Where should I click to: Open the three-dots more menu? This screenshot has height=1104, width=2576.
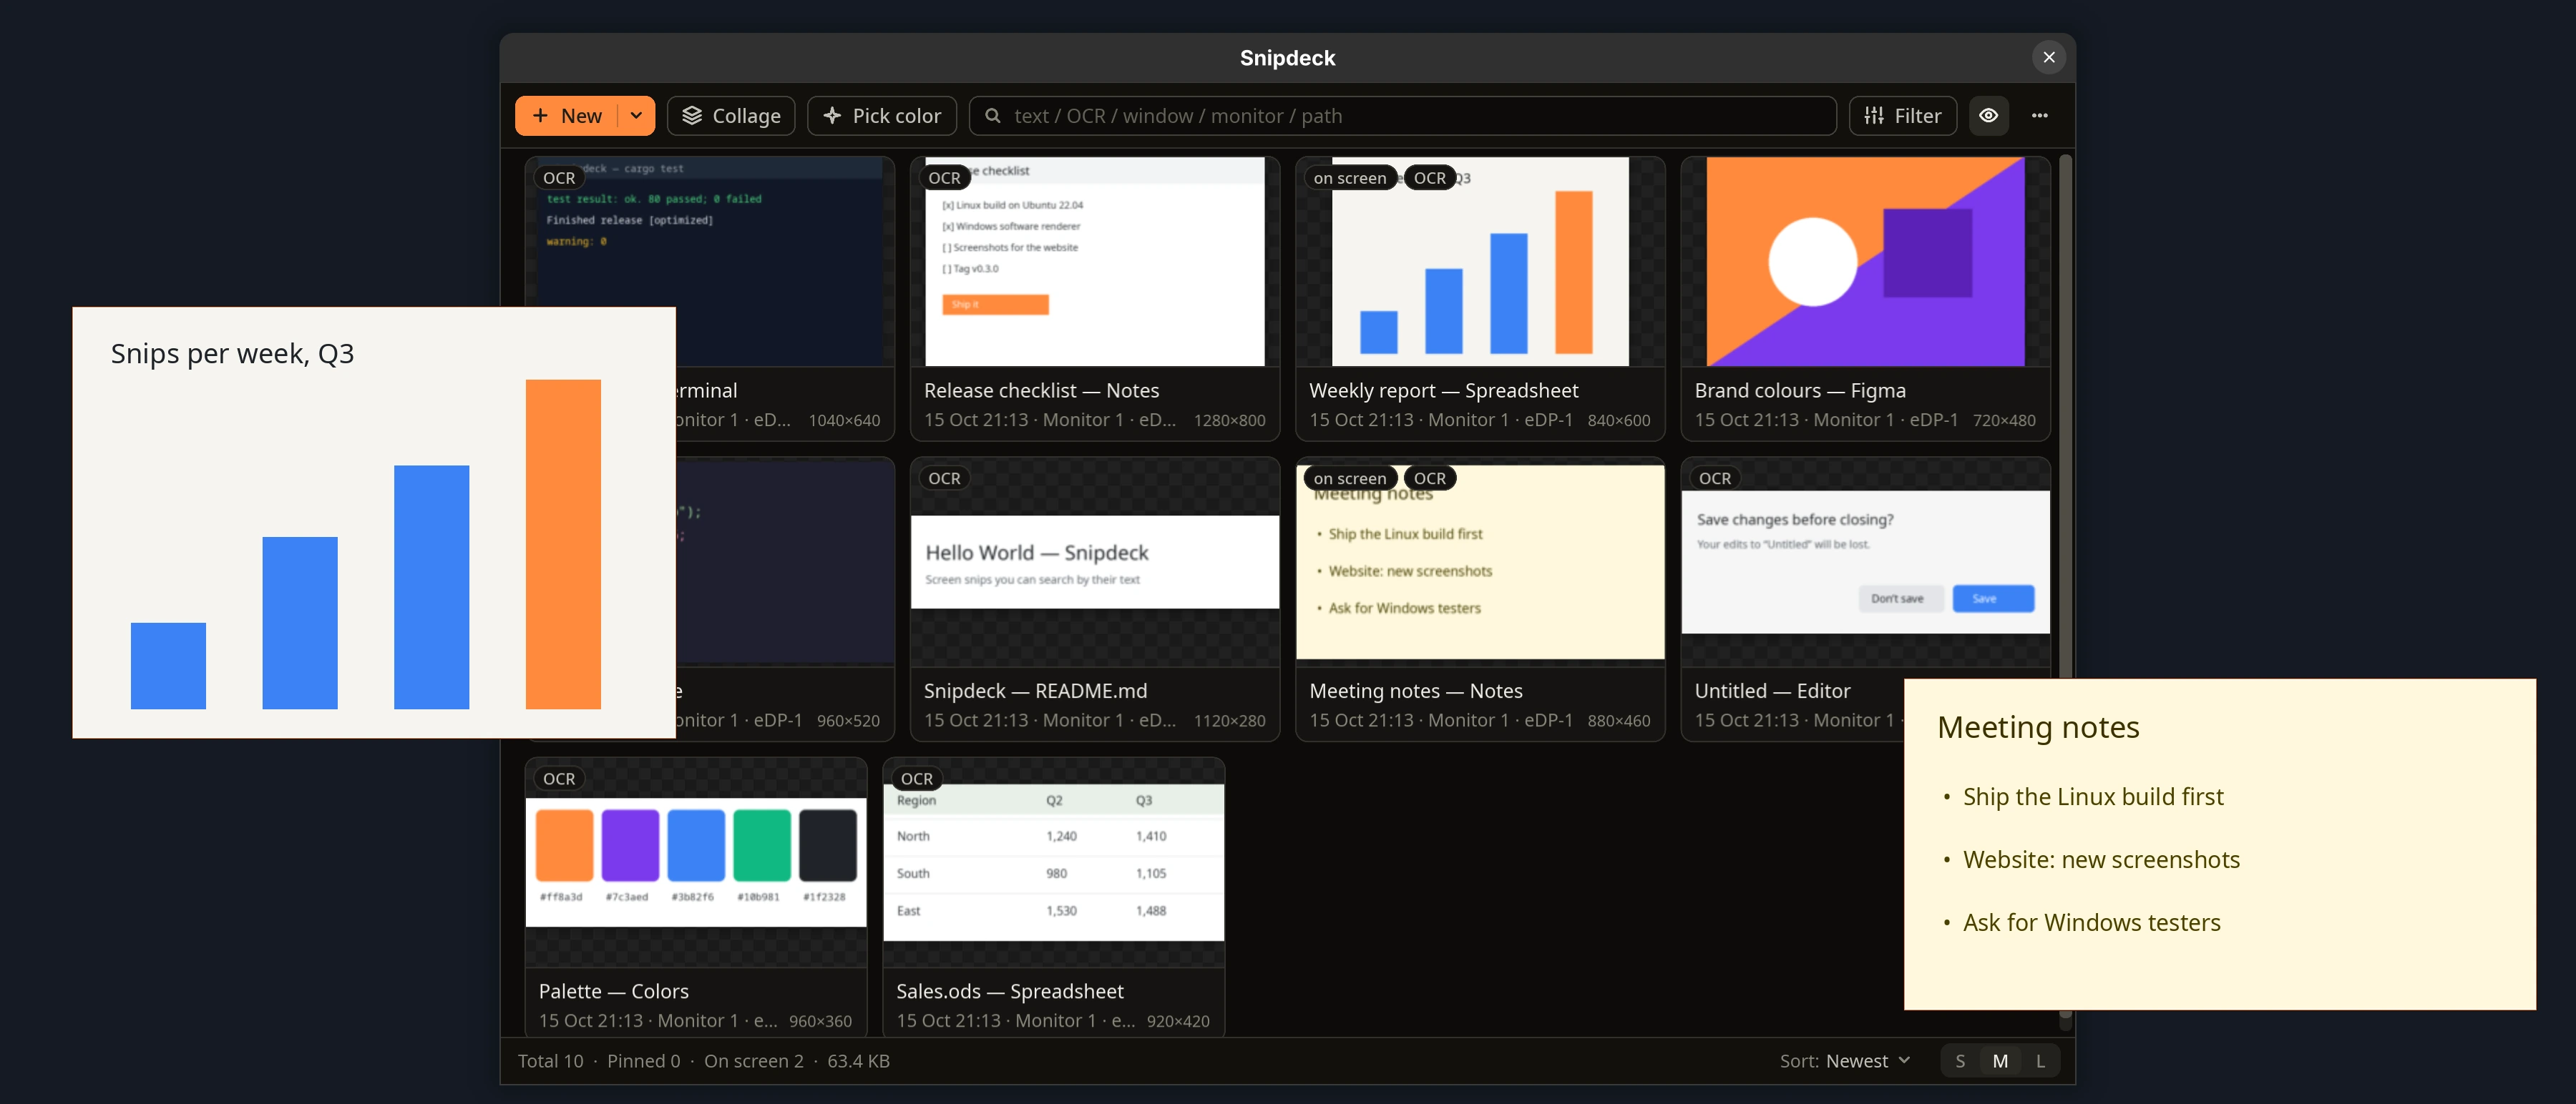[x=2039, y=116]
